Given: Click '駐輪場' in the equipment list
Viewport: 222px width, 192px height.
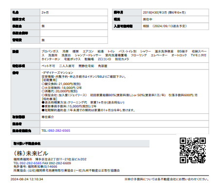Looking at the screenshot, I should pyautogui.click(x=89, y=59).
